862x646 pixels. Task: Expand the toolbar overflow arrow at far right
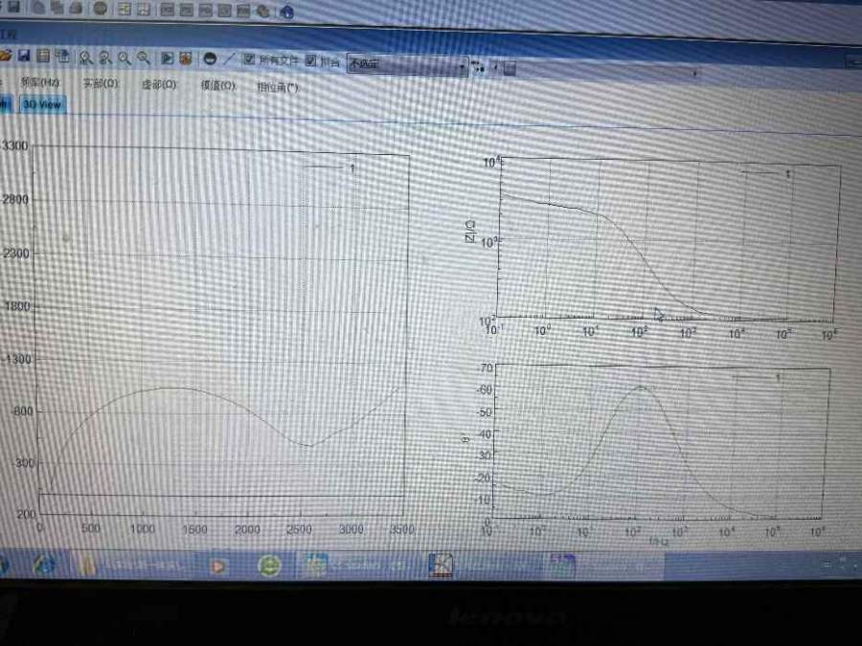pos(694,72)
